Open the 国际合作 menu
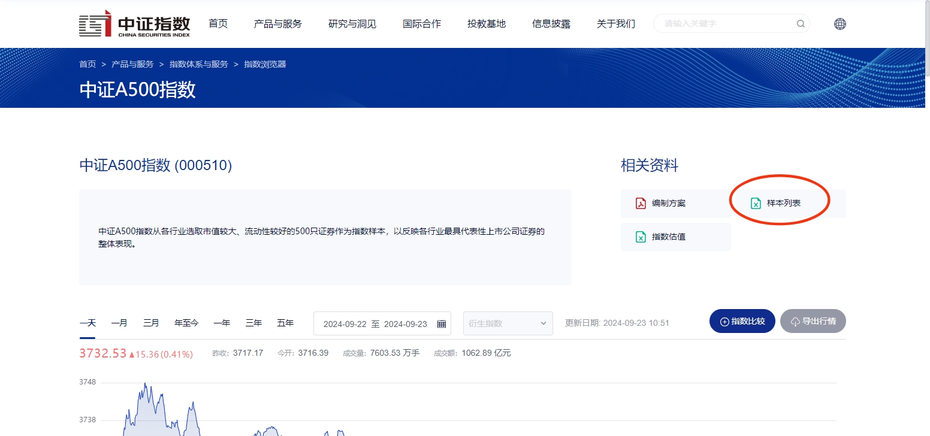930x436 pixels. pyautogui.click(x=422, y=24)
